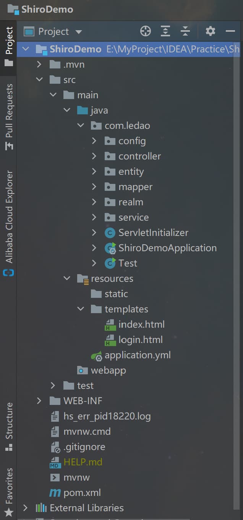Click the static folder icon
The image size is (243, 520).
tap(96, 294)
